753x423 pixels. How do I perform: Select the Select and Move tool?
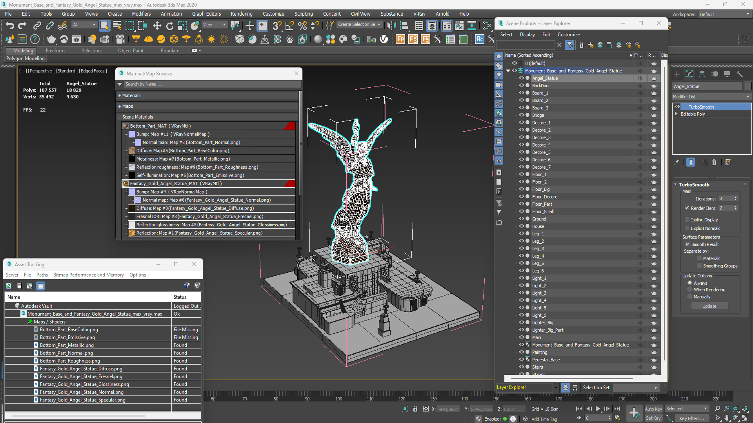pos(157,26)
